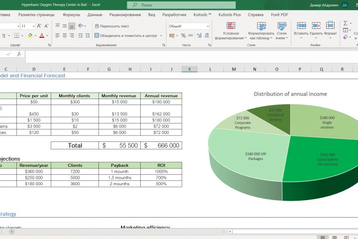Increase font size with the large A icon

[x=39, y=26]
